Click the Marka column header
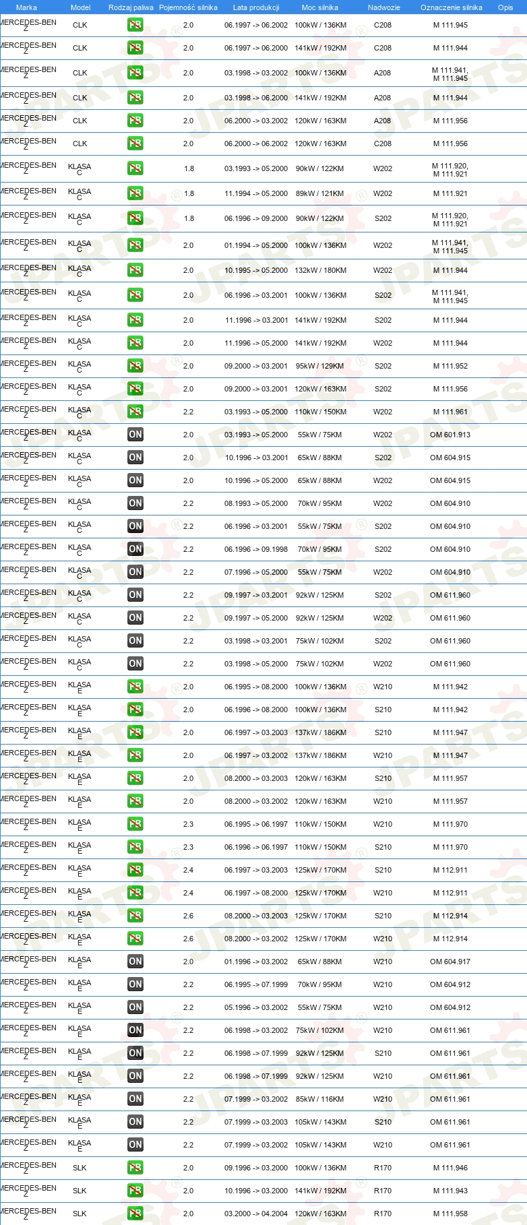The width and height of the screenshot is (527, 1225). [x=26, y=7]
